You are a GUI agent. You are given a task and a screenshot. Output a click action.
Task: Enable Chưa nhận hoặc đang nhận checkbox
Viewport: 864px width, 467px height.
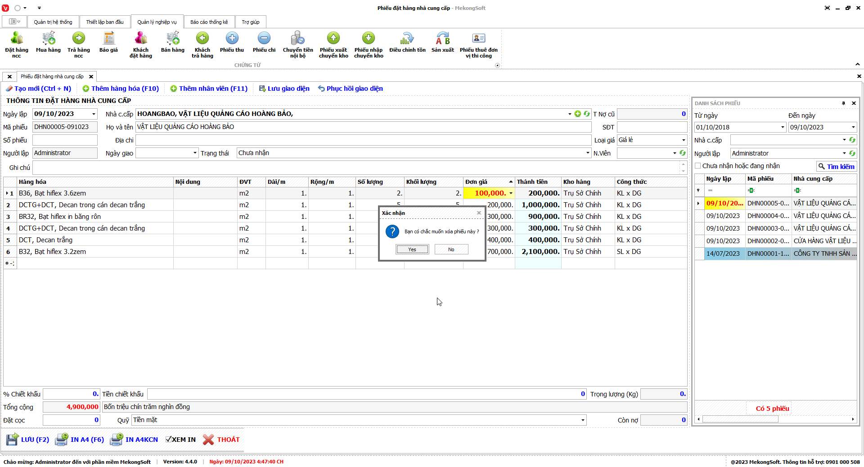698,166
